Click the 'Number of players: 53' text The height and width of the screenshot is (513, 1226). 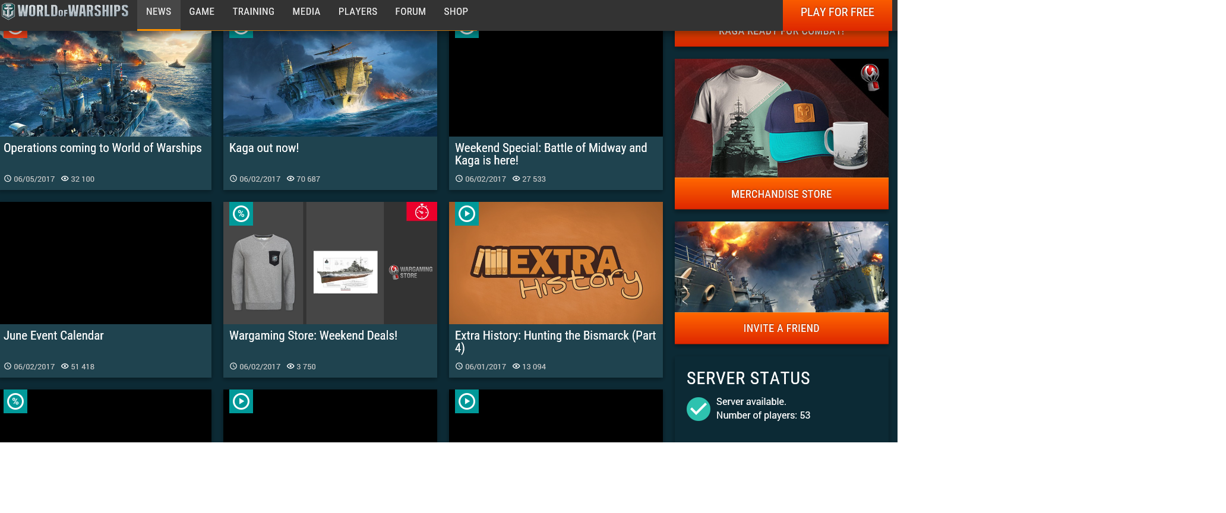point(763,415)
